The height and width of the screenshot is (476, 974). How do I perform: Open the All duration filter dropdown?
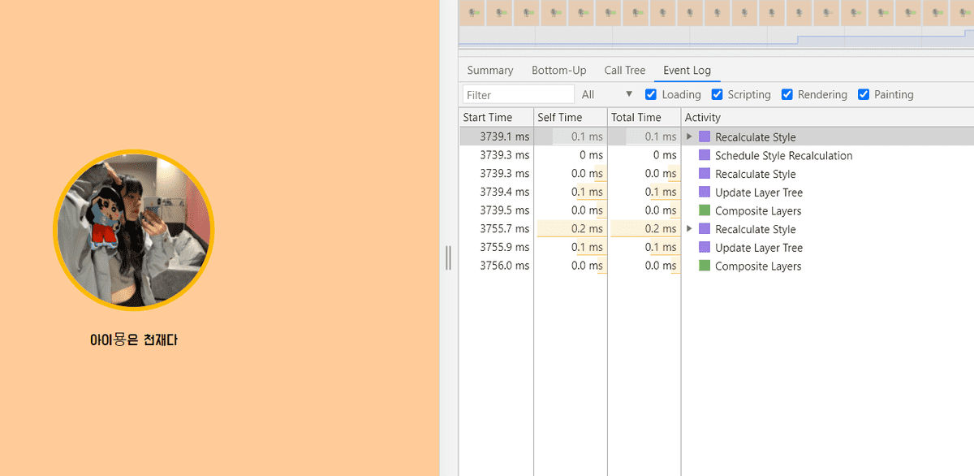pyautogui.click(x=606, y=94)
